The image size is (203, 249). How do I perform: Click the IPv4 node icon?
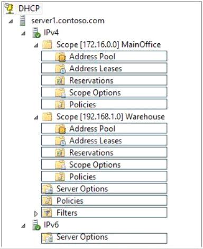pos(36,33)
